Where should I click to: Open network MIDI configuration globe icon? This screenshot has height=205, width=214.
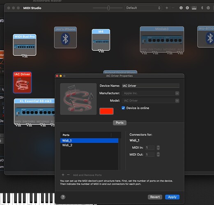click(x=208, y=8)
